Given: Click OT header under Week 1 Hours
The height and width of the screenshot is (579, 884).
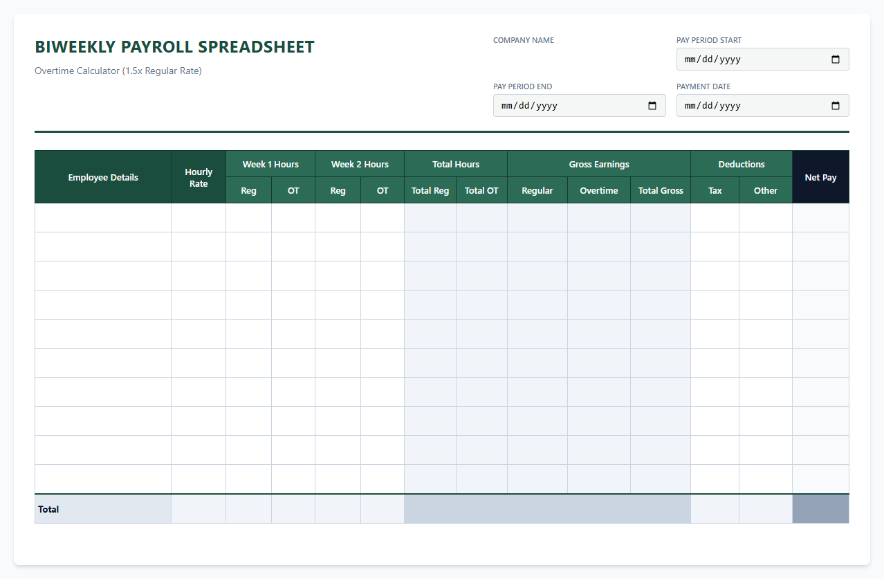Looking at the screenshot, I should (293, 190).
